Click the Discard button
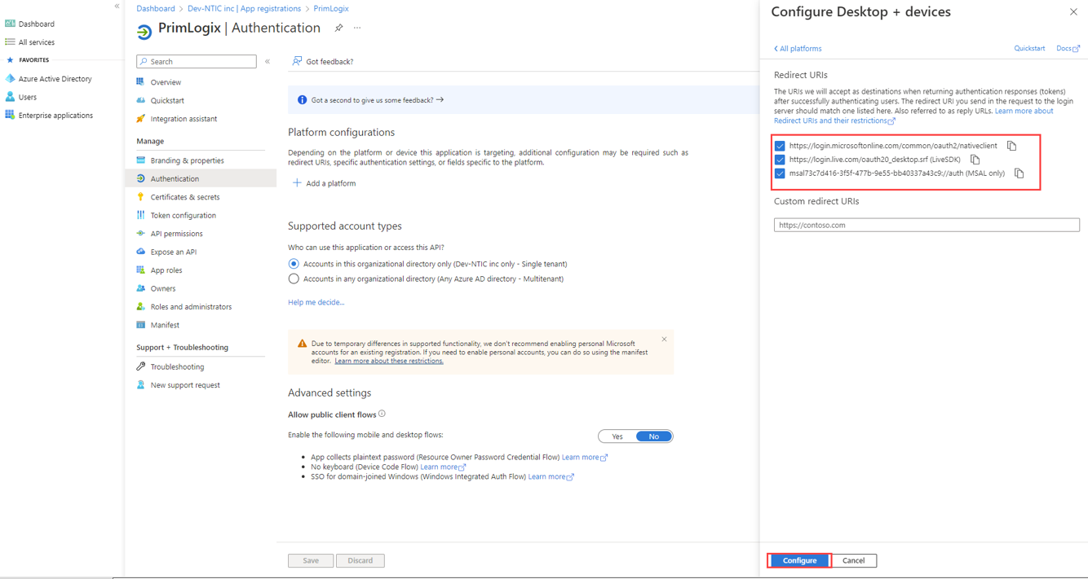The height and width of the screenshot is (579, 1088). (360, 560)
